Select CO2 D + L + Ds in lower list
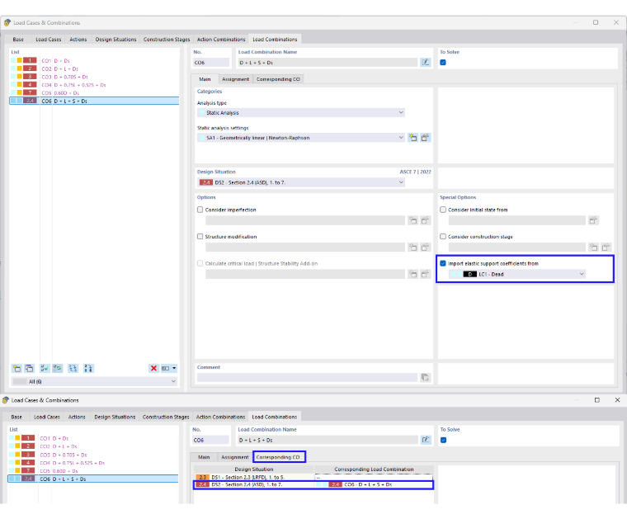 pos(93,446)
